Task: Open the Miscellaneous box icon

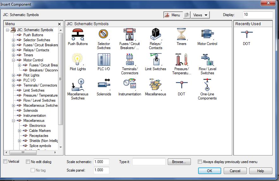Action: click(x=155, y=84)
